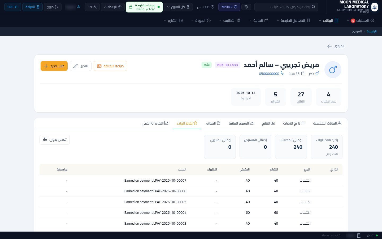This screenshot has height=239, width=382.
Task: Click the العيادة clinic button
Action: click(32, 7)
